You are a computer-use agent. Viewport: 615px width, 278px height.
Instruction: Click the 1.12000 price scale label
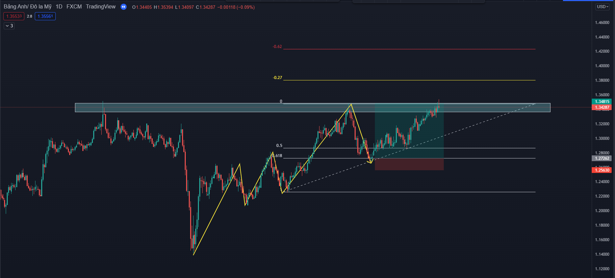pyautogui.click(x=602, y=269)
